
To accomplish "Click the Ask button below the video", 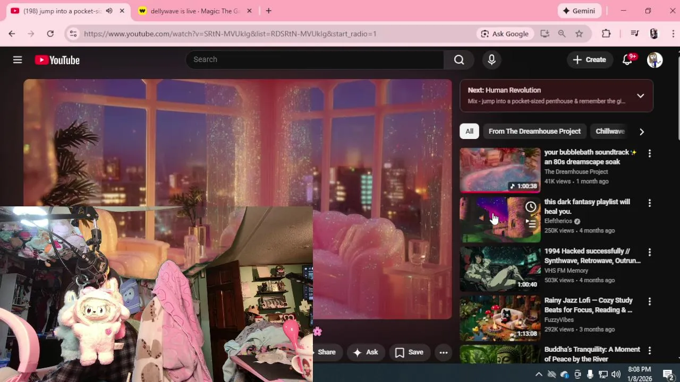I will [365, 352].
